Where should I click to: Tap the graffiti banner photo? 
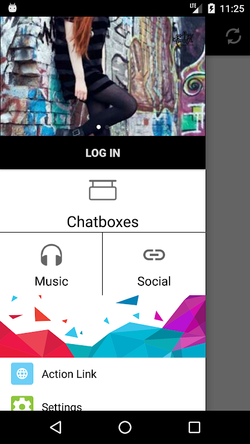(103, 76)
